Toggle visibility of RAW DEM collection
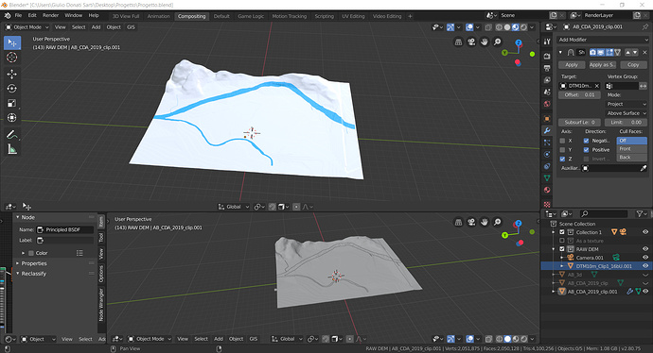 (645, 249)
